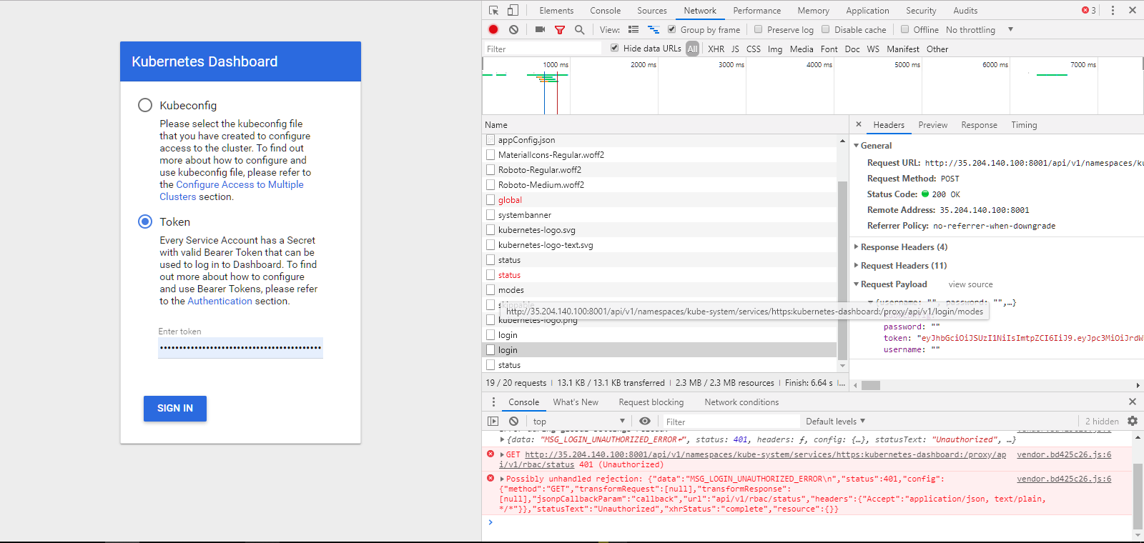Open the Sources panel
This screenshot has height=543, width=1144.
tap(652, 10)
